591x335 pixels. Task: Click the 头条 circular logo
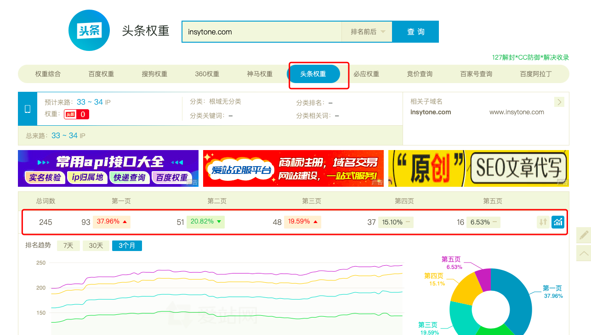89,30
